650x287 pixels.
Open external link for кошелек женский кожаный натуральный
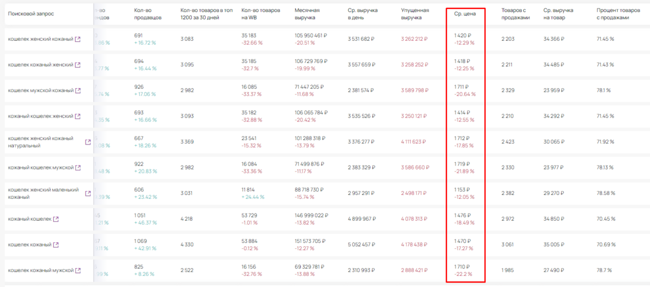87,142
